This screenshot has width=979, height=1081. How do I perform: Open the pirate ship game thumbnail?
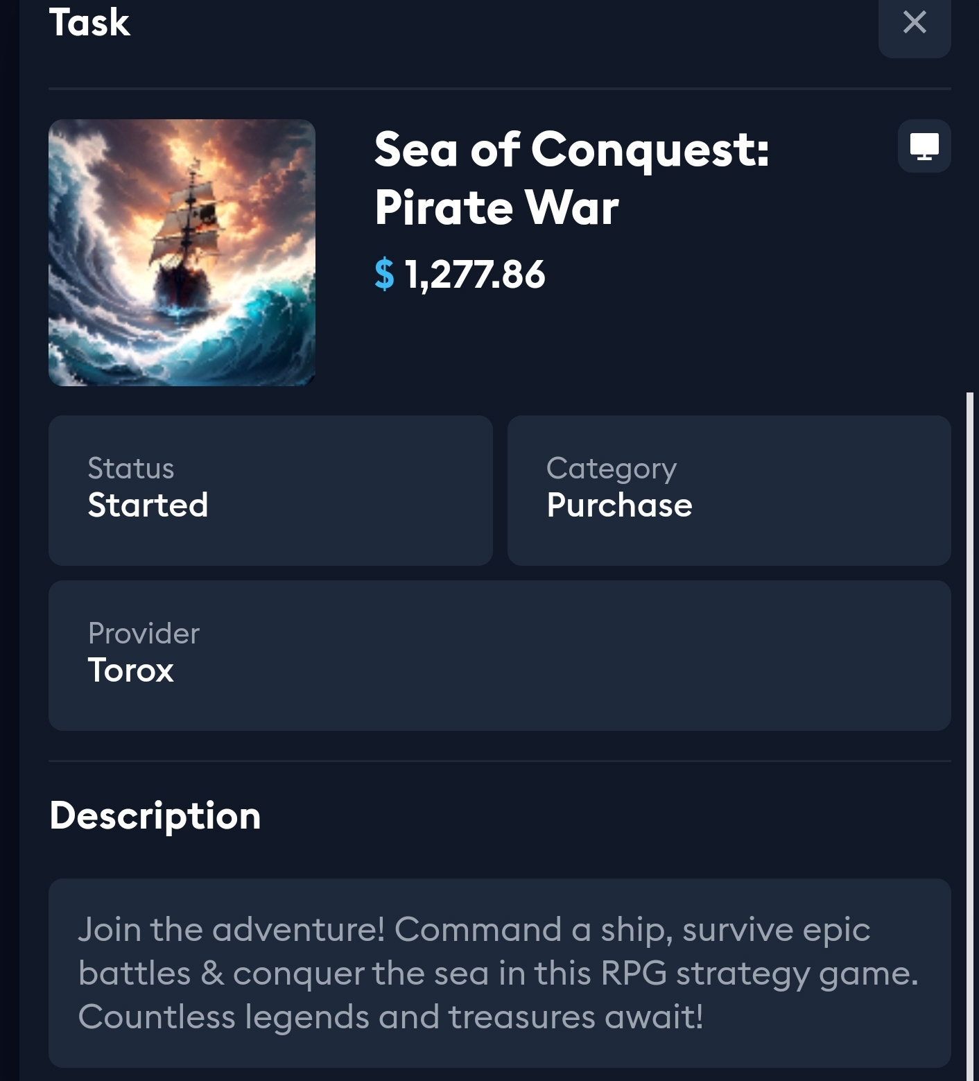click(x=182, y=252)
